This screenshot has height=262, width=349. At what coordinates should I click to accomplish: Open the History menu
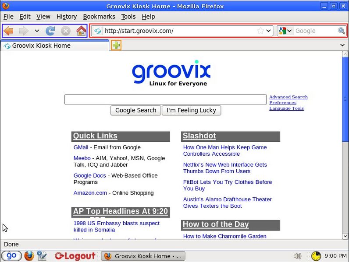coord(67,17)
